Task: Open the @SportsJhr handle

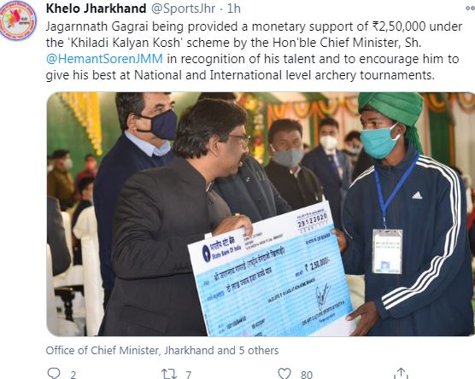Action: pyautogui.click(x=183, y=9)
